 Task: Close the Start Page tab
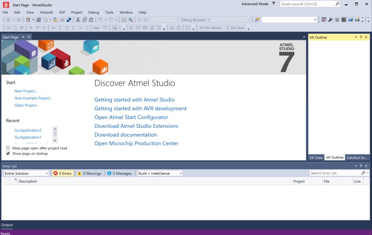click(x=29, y=37)
